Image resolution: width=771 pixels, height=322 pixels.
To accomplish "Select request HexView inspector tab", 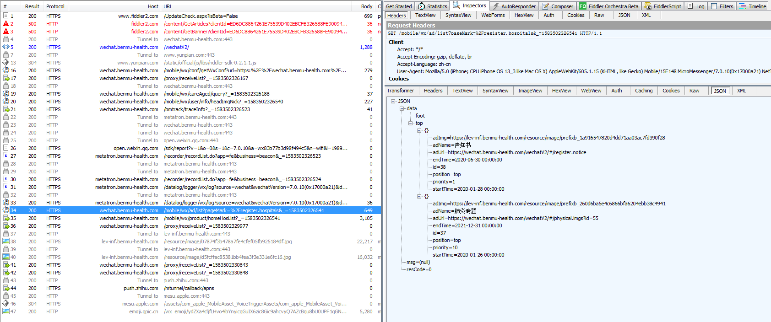I will pyautogui.click(x=524, y=15).
